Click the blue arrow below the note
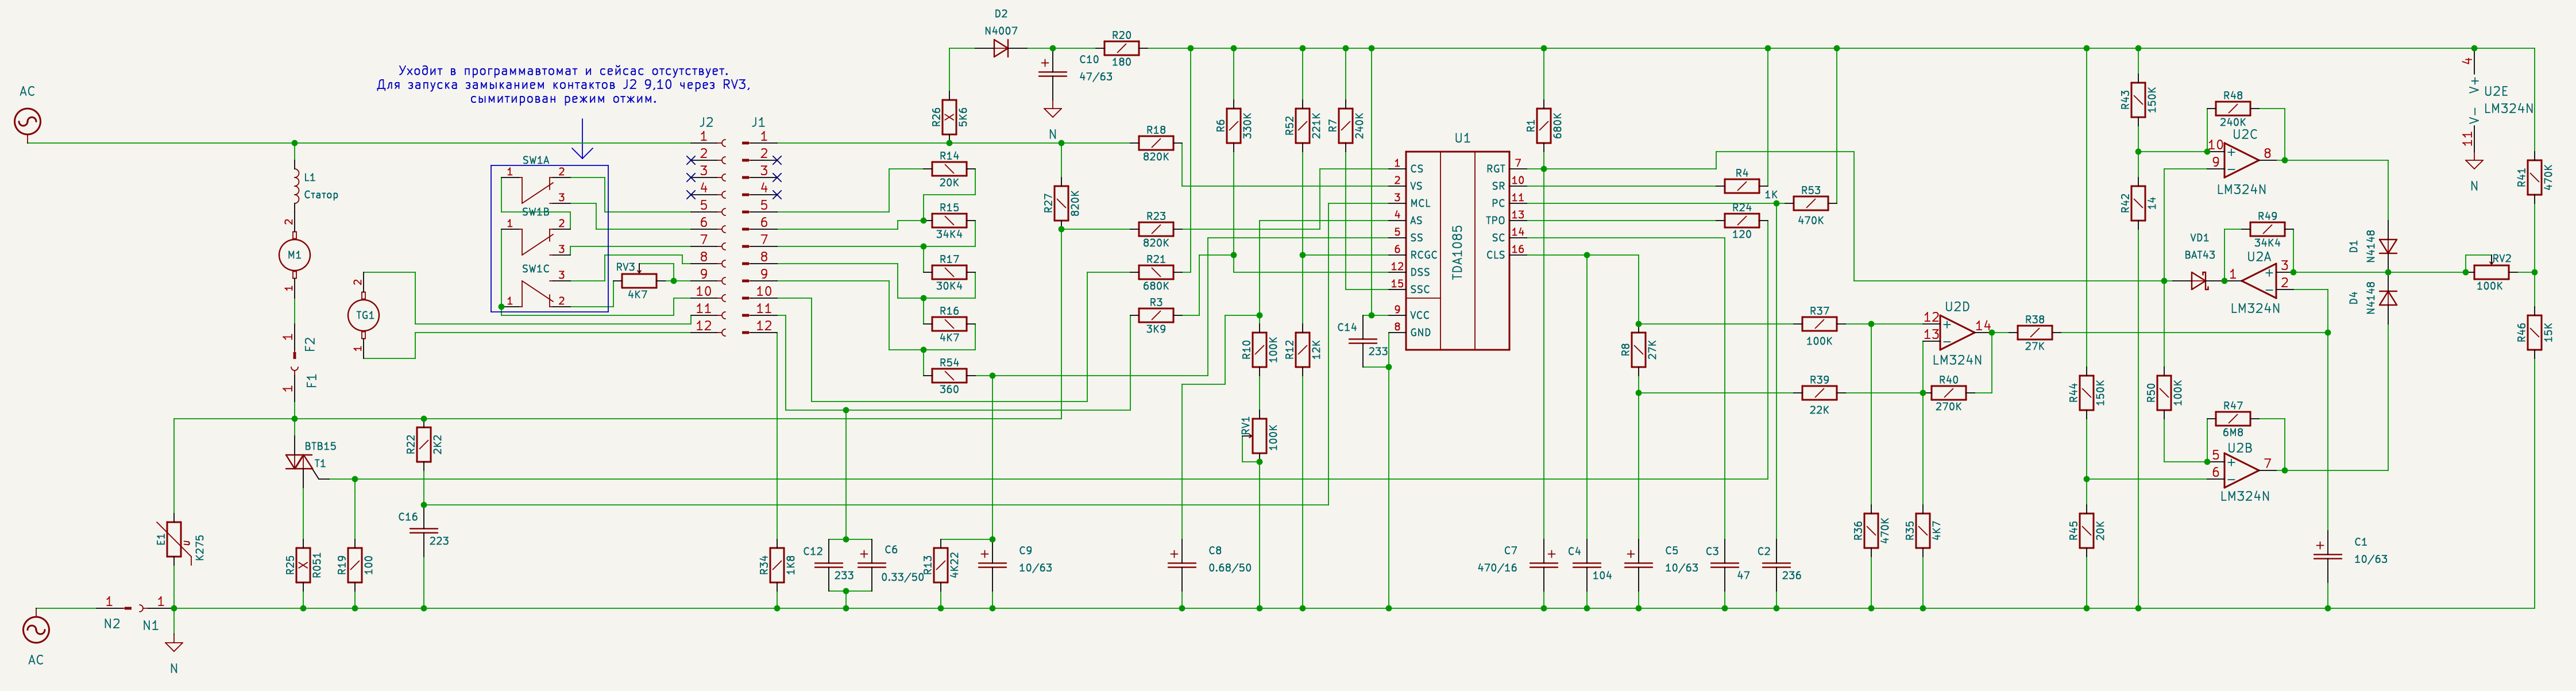The image size is (2576, 691). [x=582, y=138]
